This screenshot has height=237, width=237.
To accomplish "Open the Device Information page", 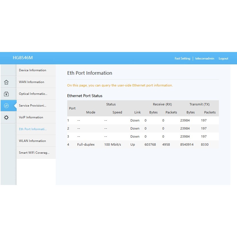I will pyautogui.click(x=32, y=70).
